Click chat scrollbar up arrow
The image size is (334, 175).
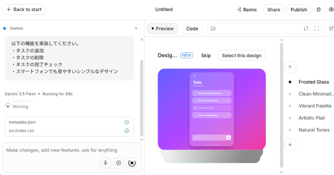pyautogui.click(x=142, y=39)
